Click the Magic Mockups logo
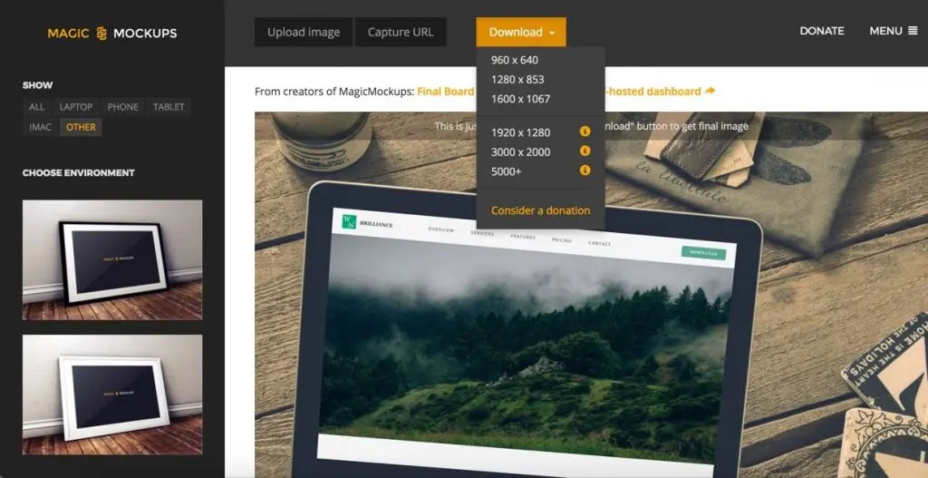This screenshot has height=478, width=928. [x=111, y=34]
